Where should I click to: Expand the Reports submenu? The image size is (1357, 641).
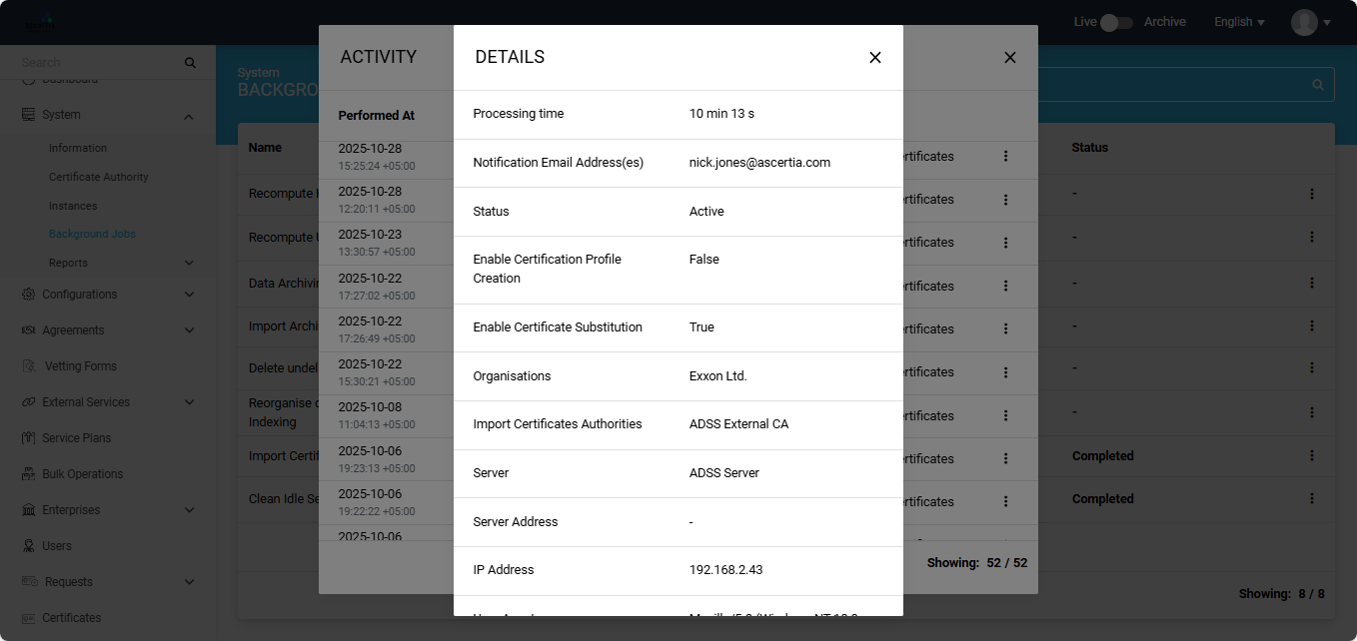[189, 263]
